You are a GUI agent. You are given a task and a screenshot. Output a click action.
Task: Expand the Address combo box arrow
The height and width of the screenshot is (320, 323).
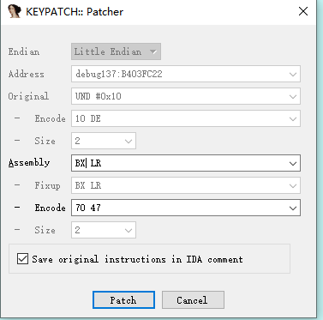pos(293,74)
